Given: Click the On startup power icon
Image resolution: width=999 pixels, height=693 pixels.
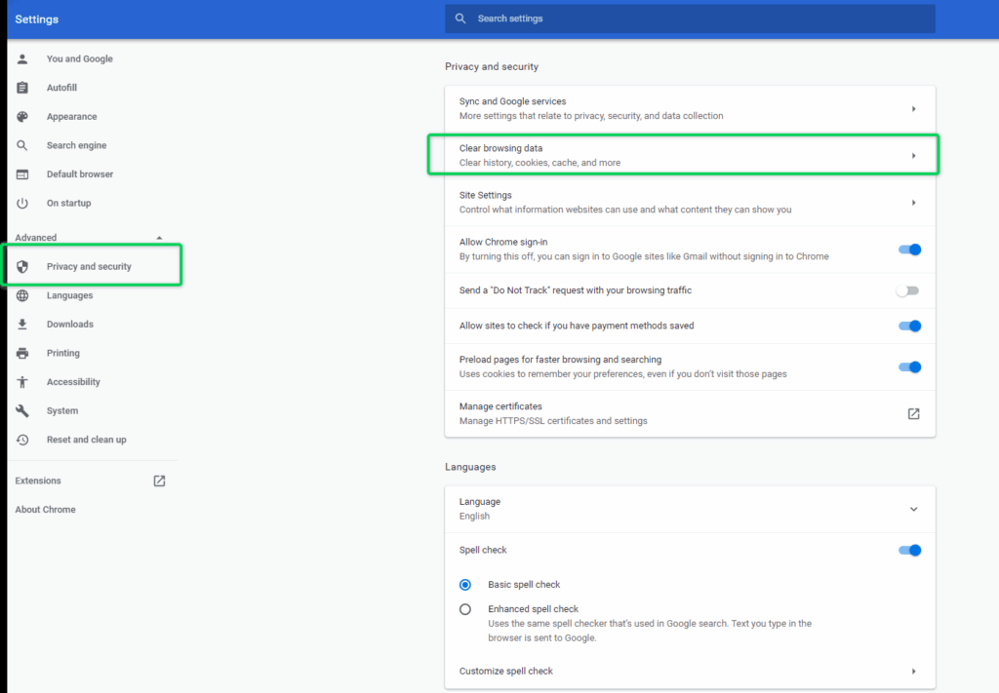Looking at the screenshot, I should point(22,203).
